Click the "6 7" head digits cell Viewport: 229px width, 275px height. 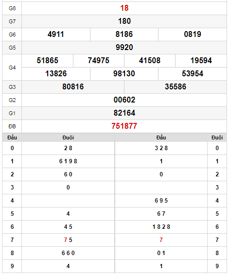pos(161,214)
